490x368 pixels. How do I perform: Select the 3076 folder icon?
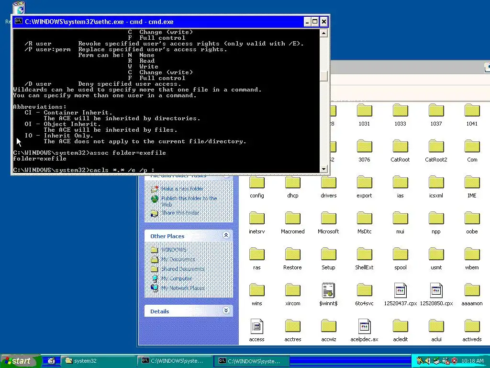(x=364, y=147)
